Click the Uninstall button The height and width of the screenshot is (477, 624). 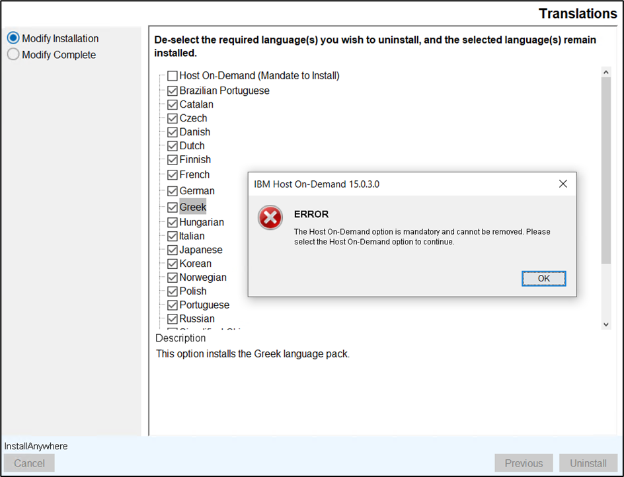(x=588, y=463)
